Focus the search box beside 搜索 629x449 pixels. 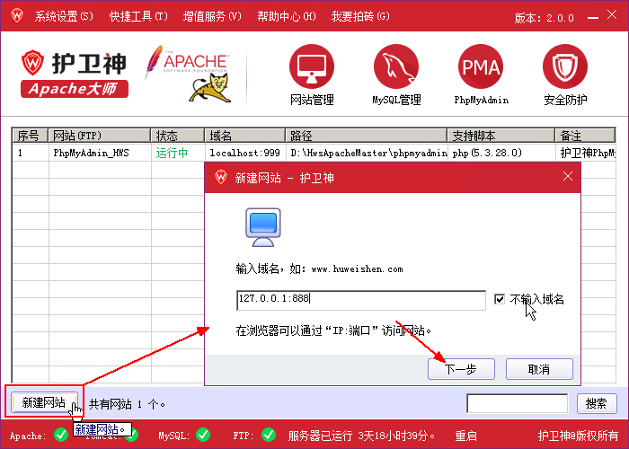518,403
